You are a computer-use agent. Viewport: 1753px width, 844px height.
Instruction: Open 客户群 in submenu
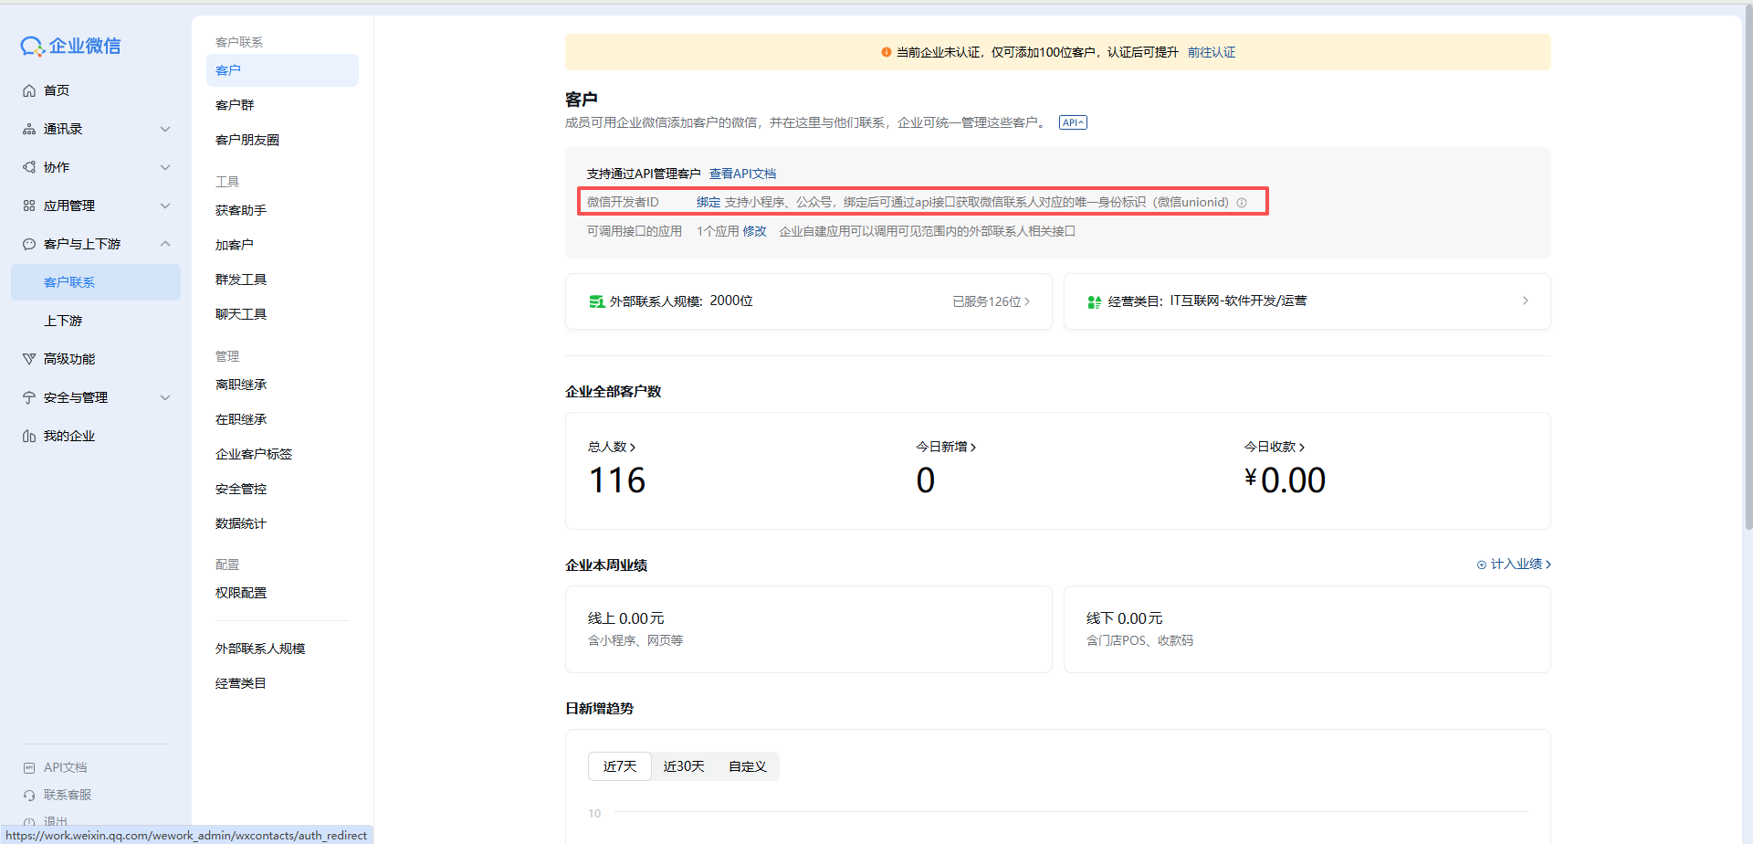pyautogui.click(x=235, y=105)
